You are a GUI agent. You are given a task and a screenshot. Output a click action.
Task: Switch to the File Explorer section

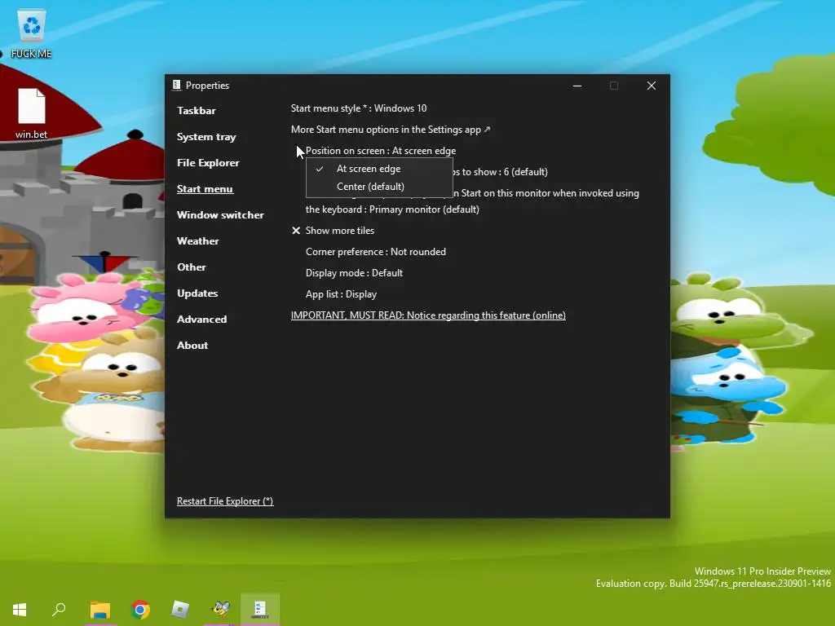click(x=208, y=163)
